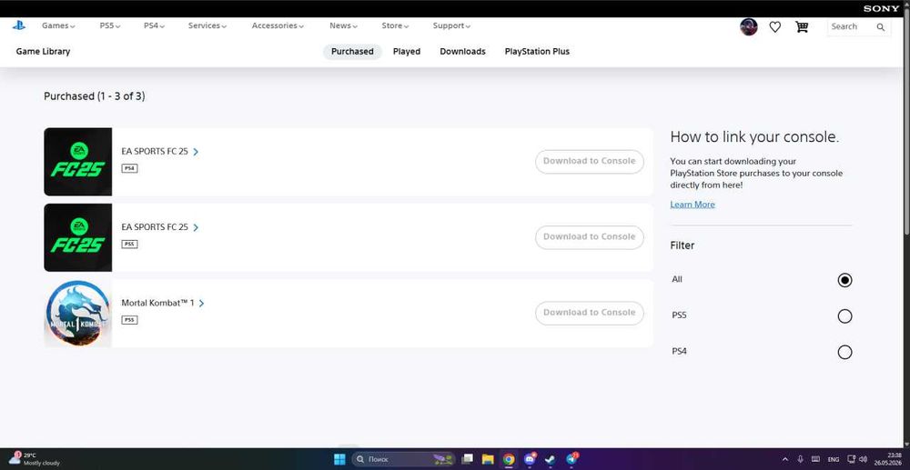The width and height of the screenshot is (910, 470).
Task: Expand the Services menu
Action: pos(207,26)
